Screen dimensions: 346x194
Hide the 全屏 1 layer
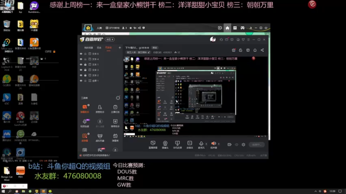(x=81, y=81)
